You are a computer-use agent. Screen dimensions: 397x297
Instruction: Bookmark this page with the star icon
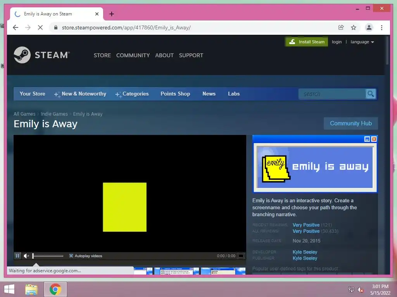click(354, 27)
